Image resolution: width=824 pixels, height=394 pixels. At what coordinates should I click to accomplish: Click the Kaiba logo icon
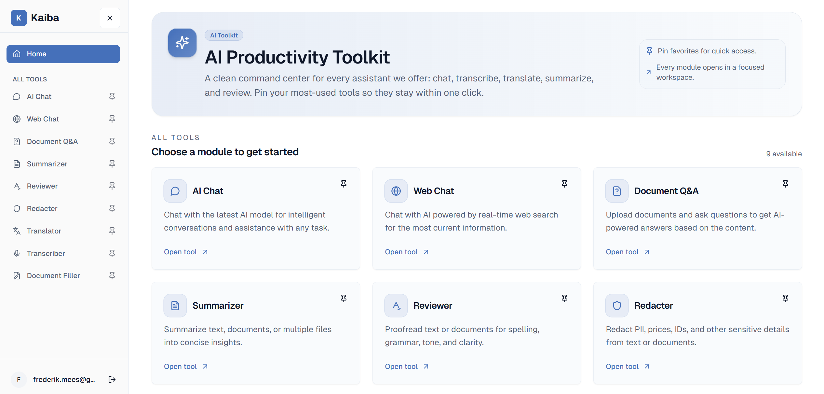click(x=19, y=18)
